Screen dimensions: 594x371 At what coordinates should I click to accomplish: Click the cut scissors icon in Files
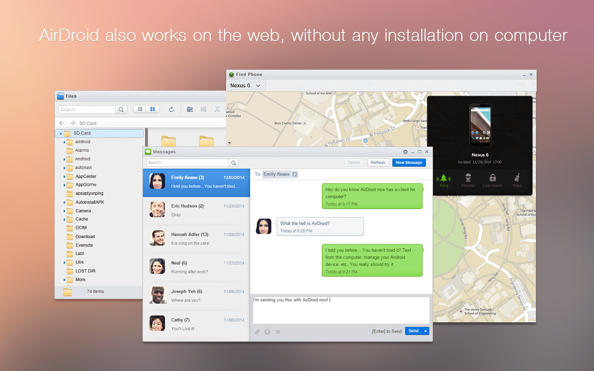click(217, 109)
